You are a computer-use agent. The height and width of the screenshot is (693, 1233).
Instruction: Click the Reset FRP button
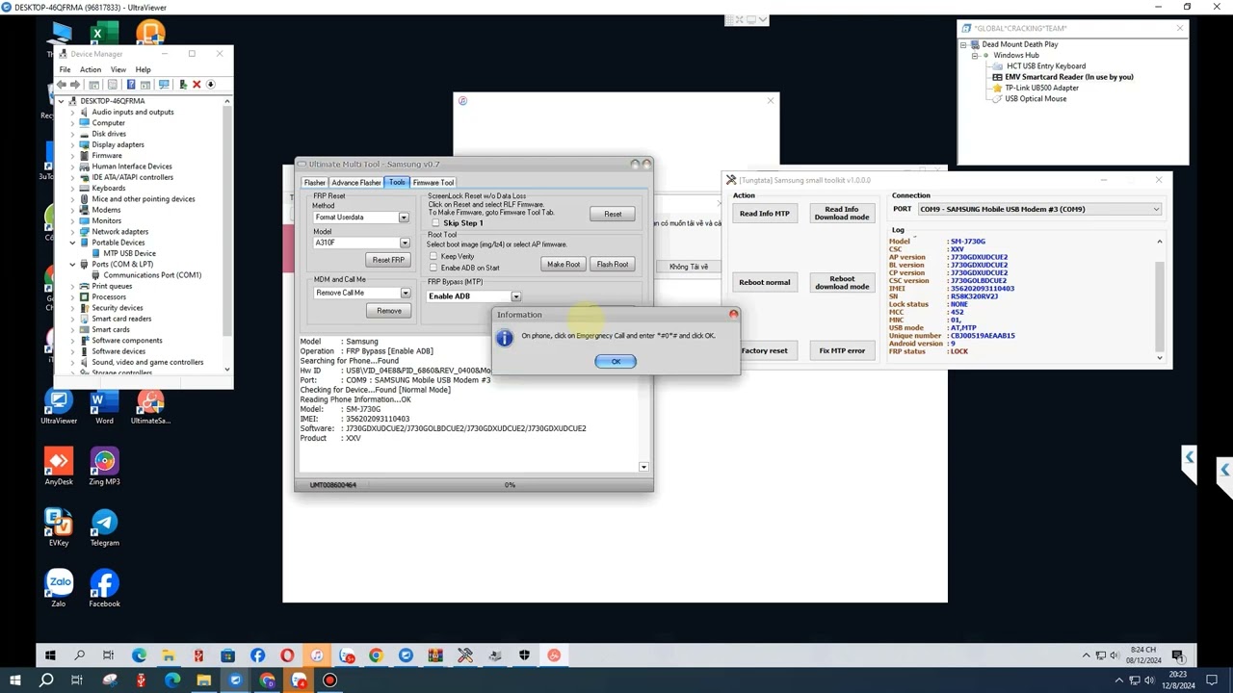click(388, 260)
